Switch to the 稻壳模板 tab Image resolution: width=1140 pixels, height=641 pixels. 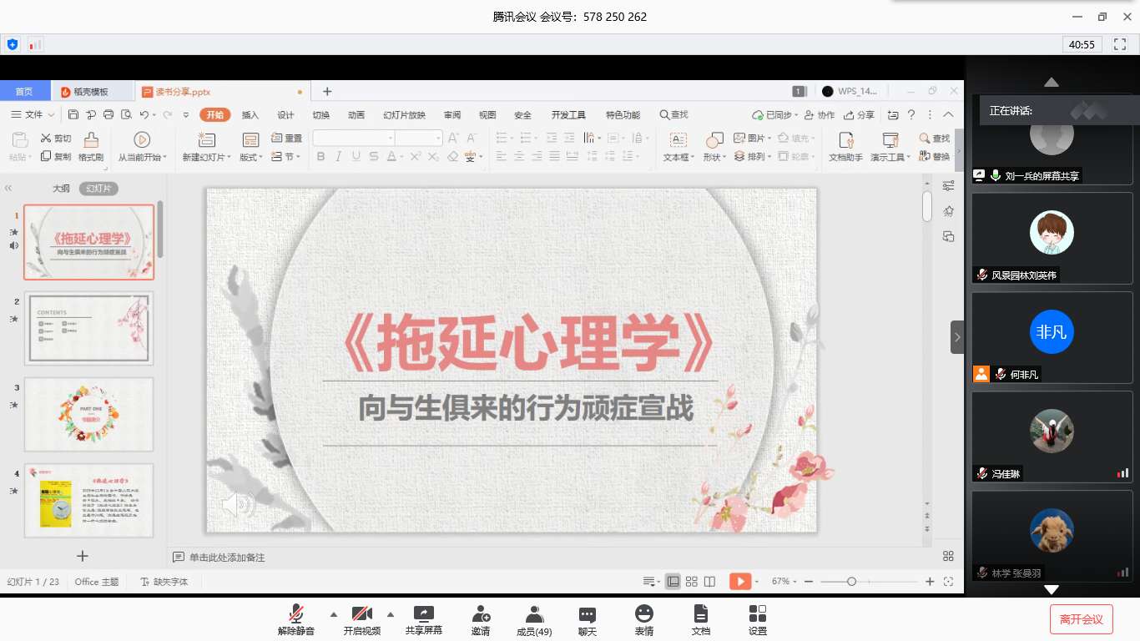91,92
